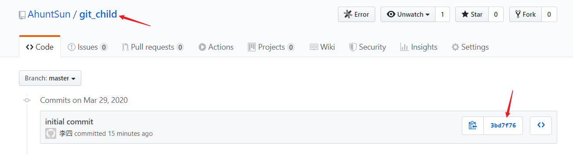This screenshot has width=573, height=160.
Task: Copy the full commit SHA to clipboard
Action: (473, 125)
